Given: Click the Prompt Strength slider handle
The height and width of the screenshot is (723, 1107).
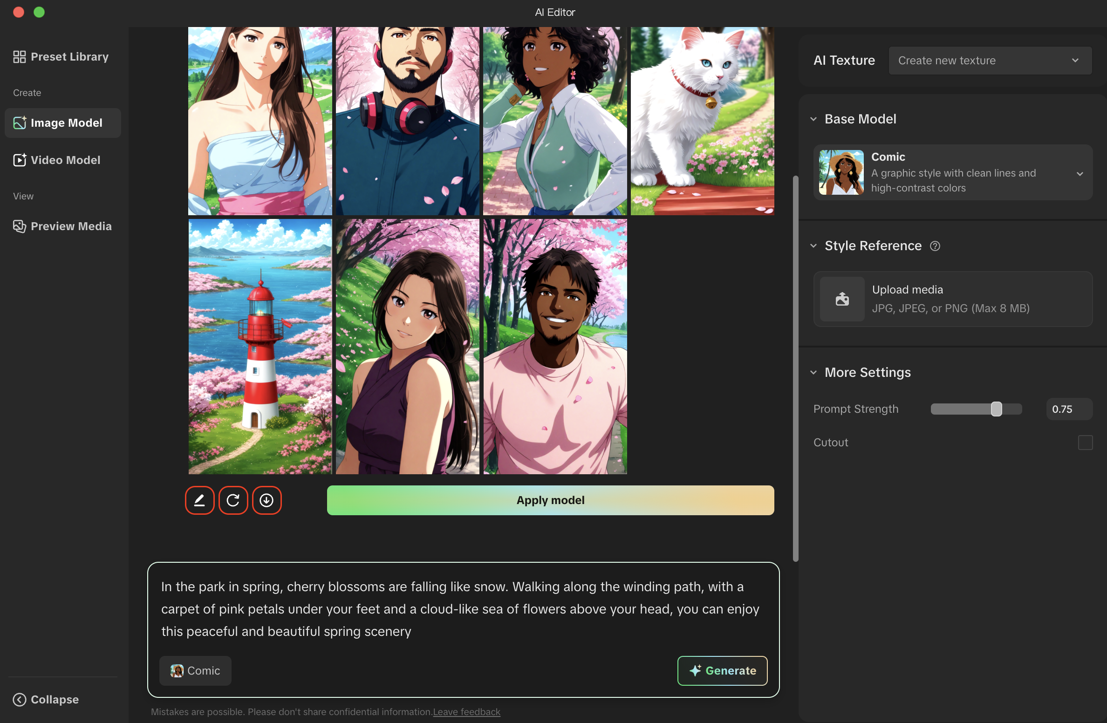Looking at the screenshot, I should [996, 409].
